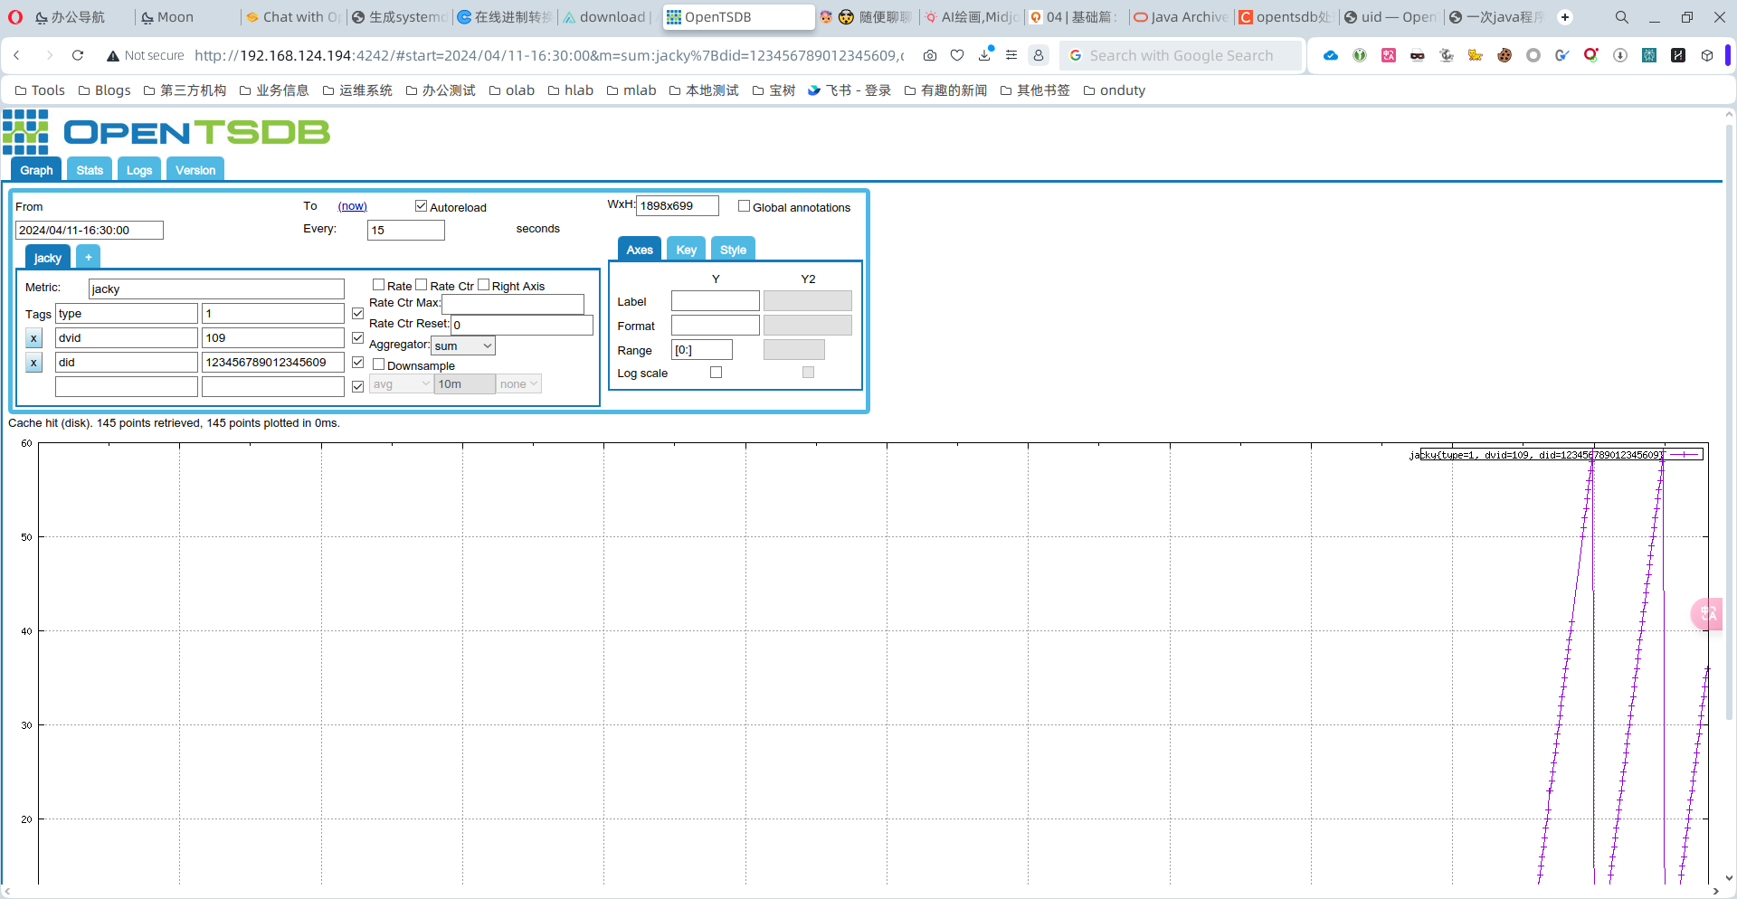Switch to the Version tab
This screenshot has height=899, width=1737.
195,170
